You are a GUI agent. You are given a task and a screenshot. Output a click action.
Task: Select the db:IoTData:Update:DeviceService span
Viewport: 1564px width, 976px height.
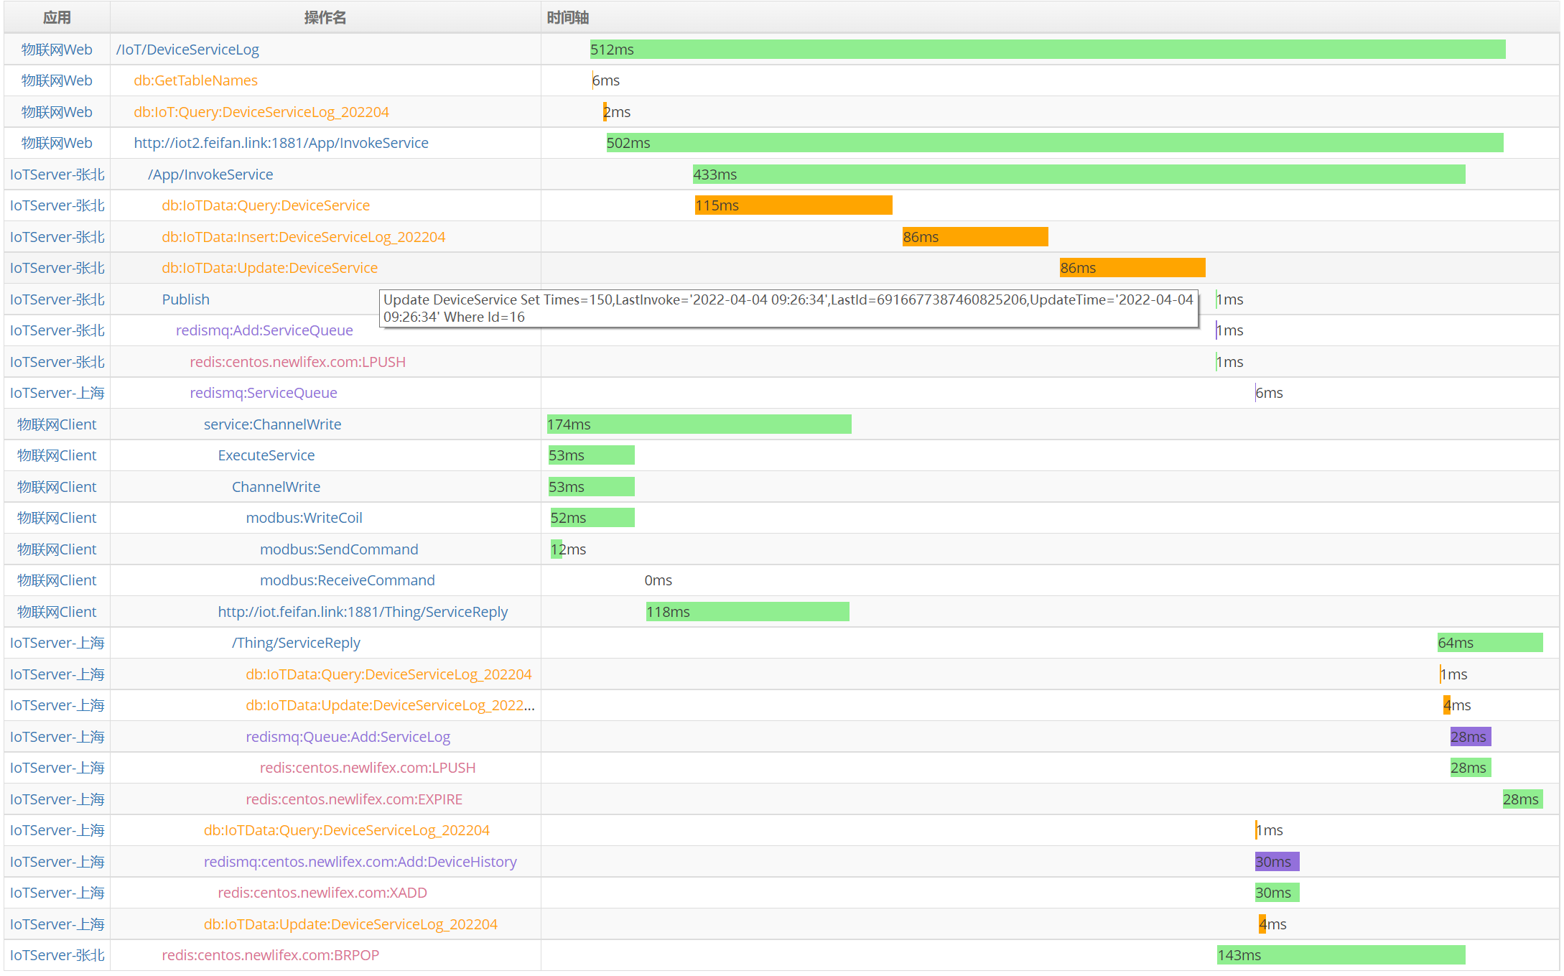[x=269, y=268]
